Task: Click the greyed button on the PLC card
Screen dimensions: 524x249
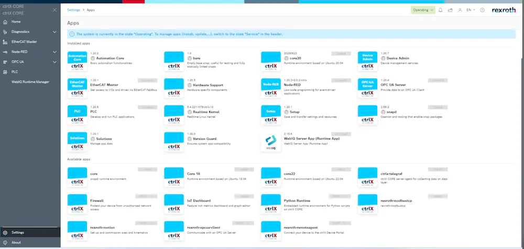Action: tap(147, 107)
